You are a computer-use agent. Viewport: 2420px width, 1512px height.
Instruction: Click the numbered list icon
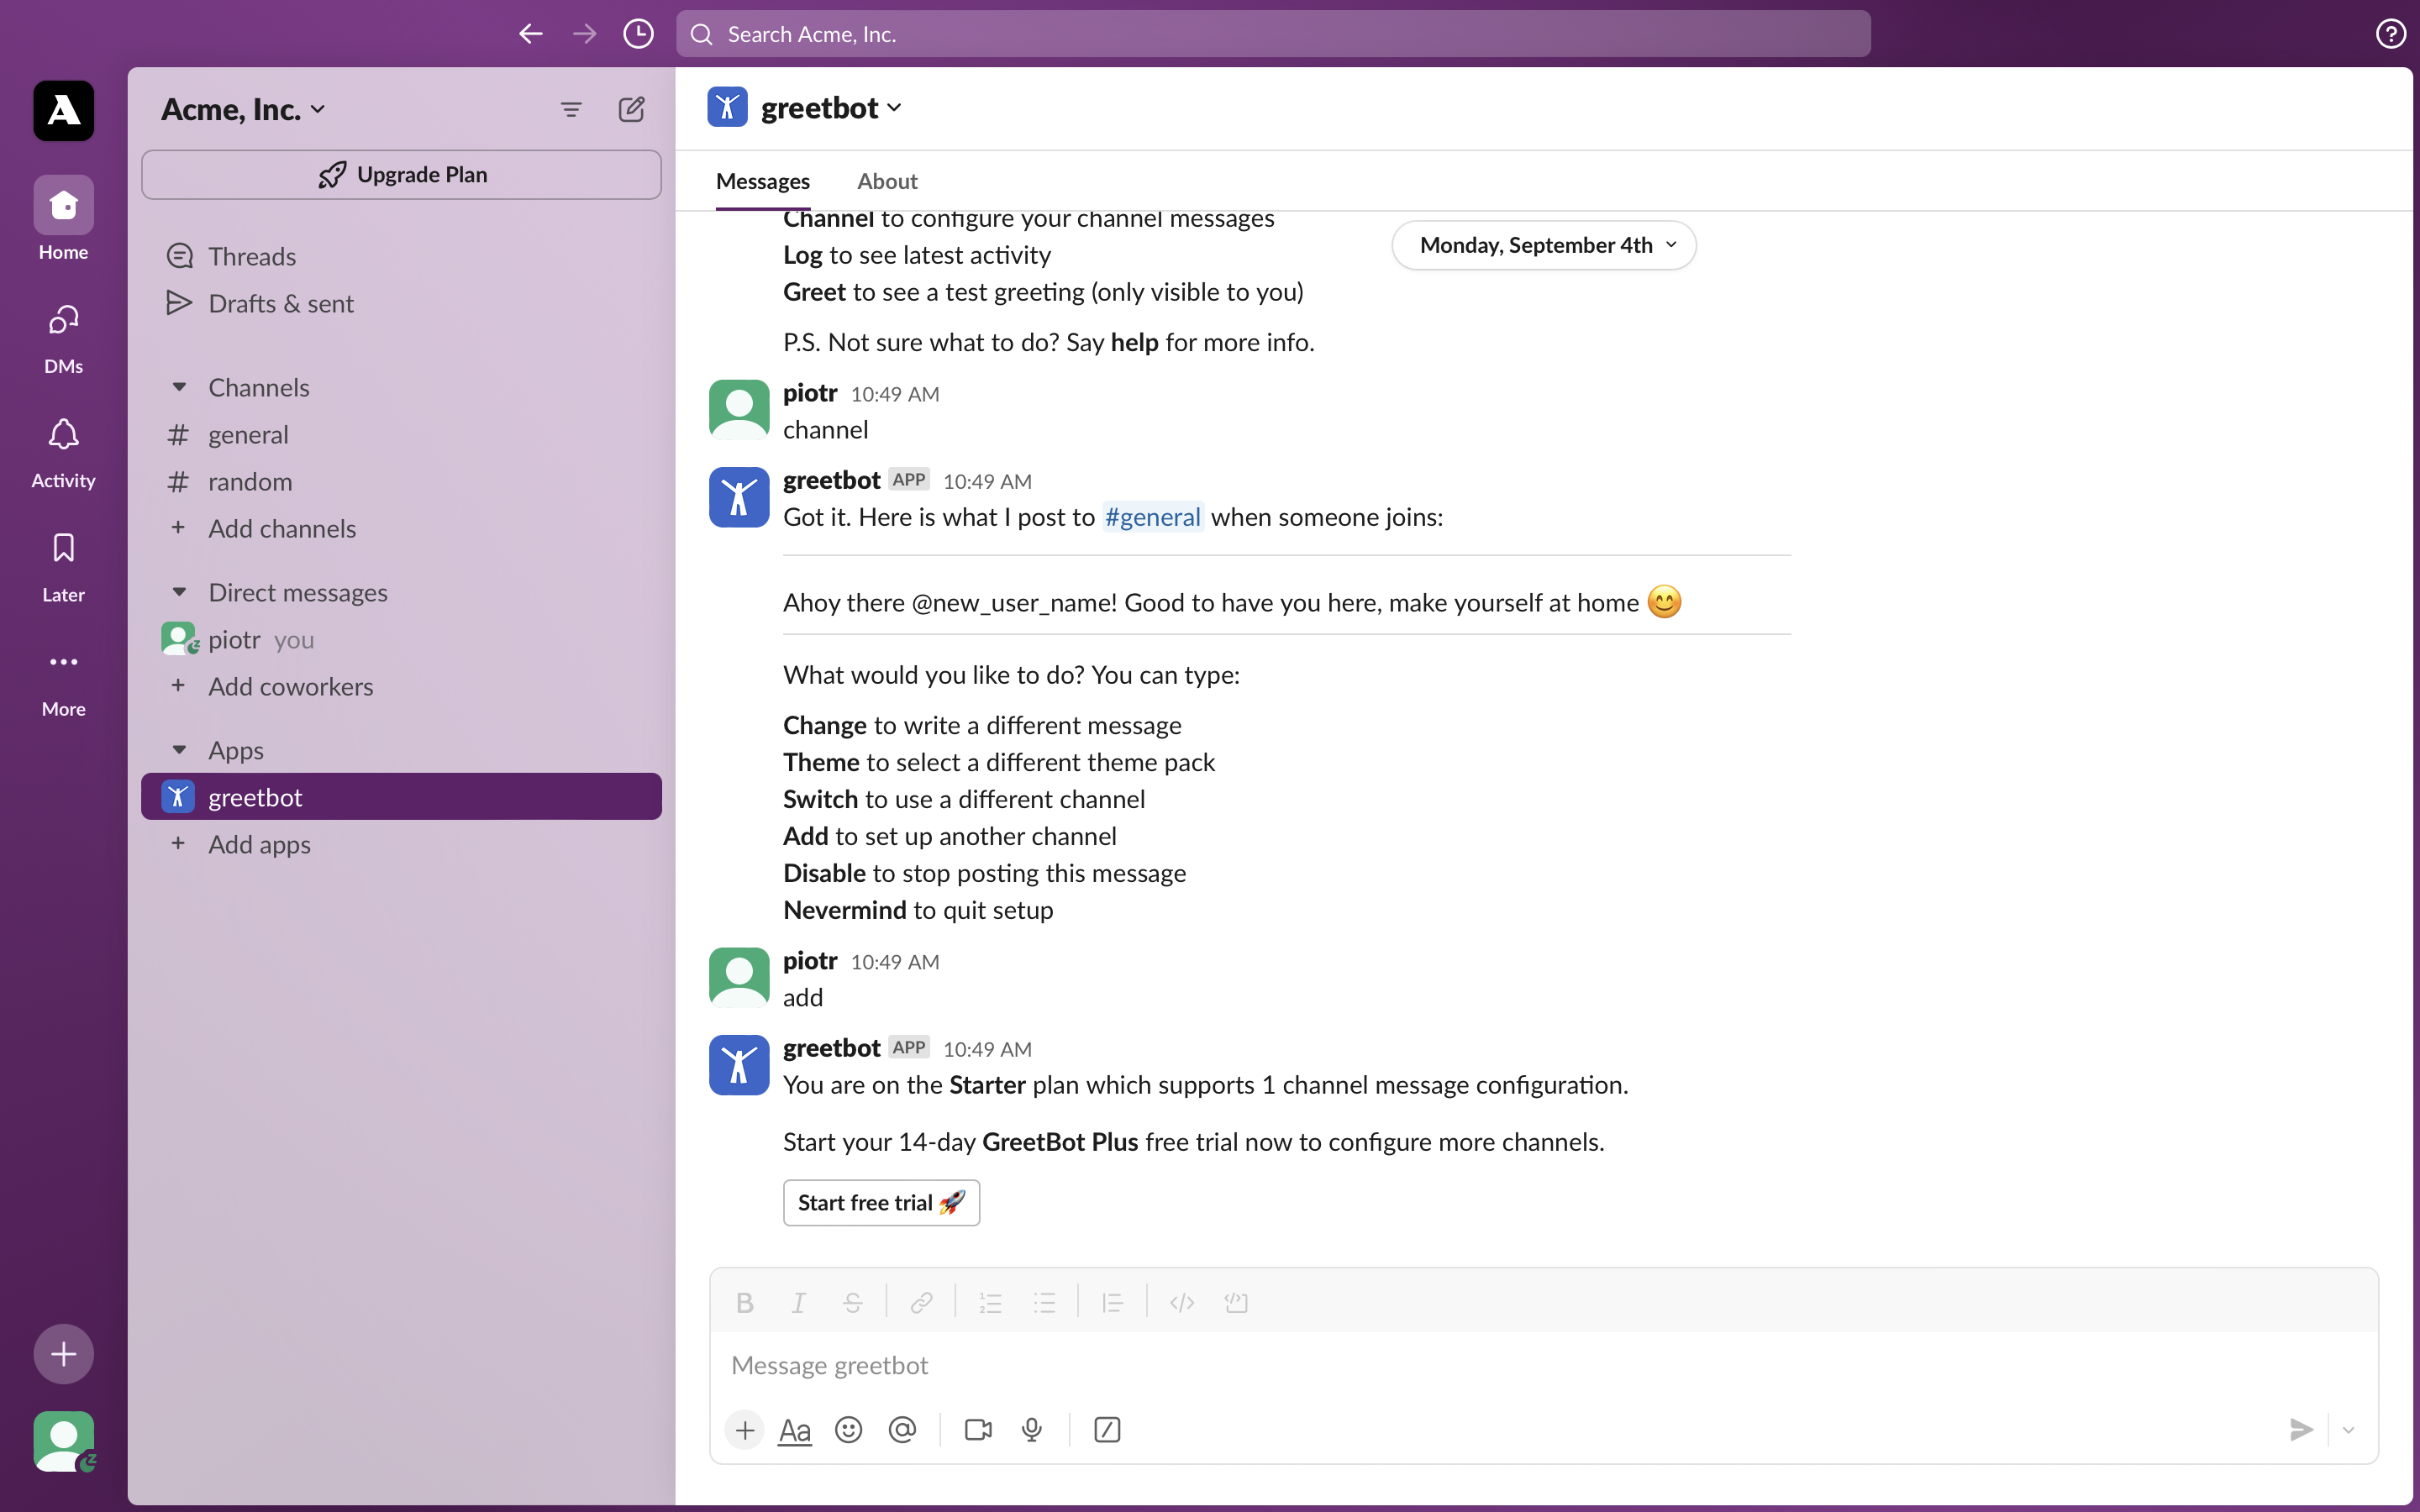(x=988, y=1303)
